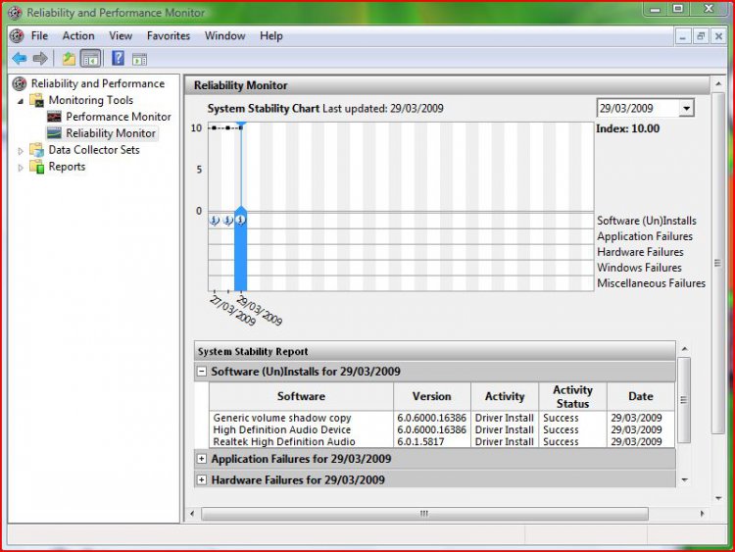Click the horizontal scrollbar thumb

pyautogui.click(x=424, y=514)
